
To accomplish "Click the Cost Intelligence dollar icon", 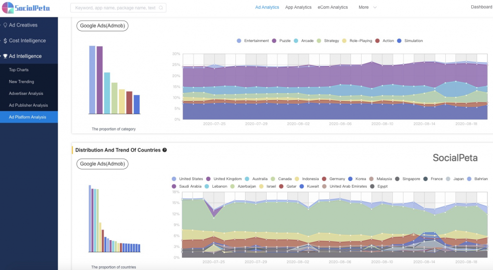I will coord(5,40).
